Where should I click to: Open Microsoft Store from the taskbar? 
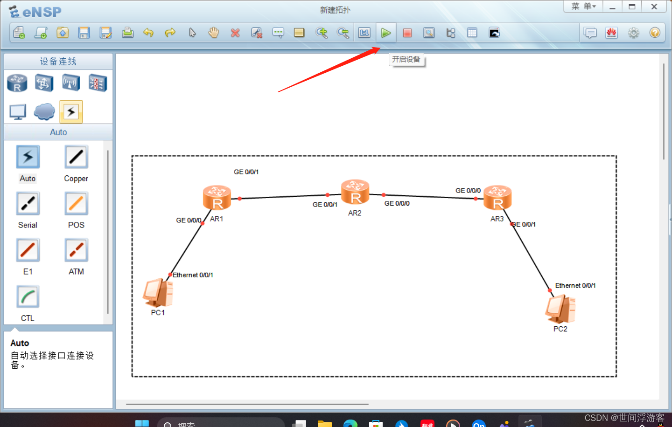tap(376, 423)
